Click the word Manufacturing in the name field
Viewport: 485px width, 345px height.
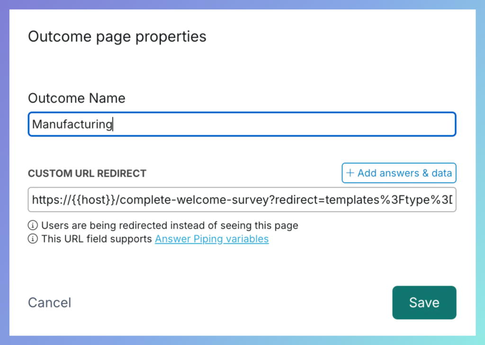click(72, 124)
